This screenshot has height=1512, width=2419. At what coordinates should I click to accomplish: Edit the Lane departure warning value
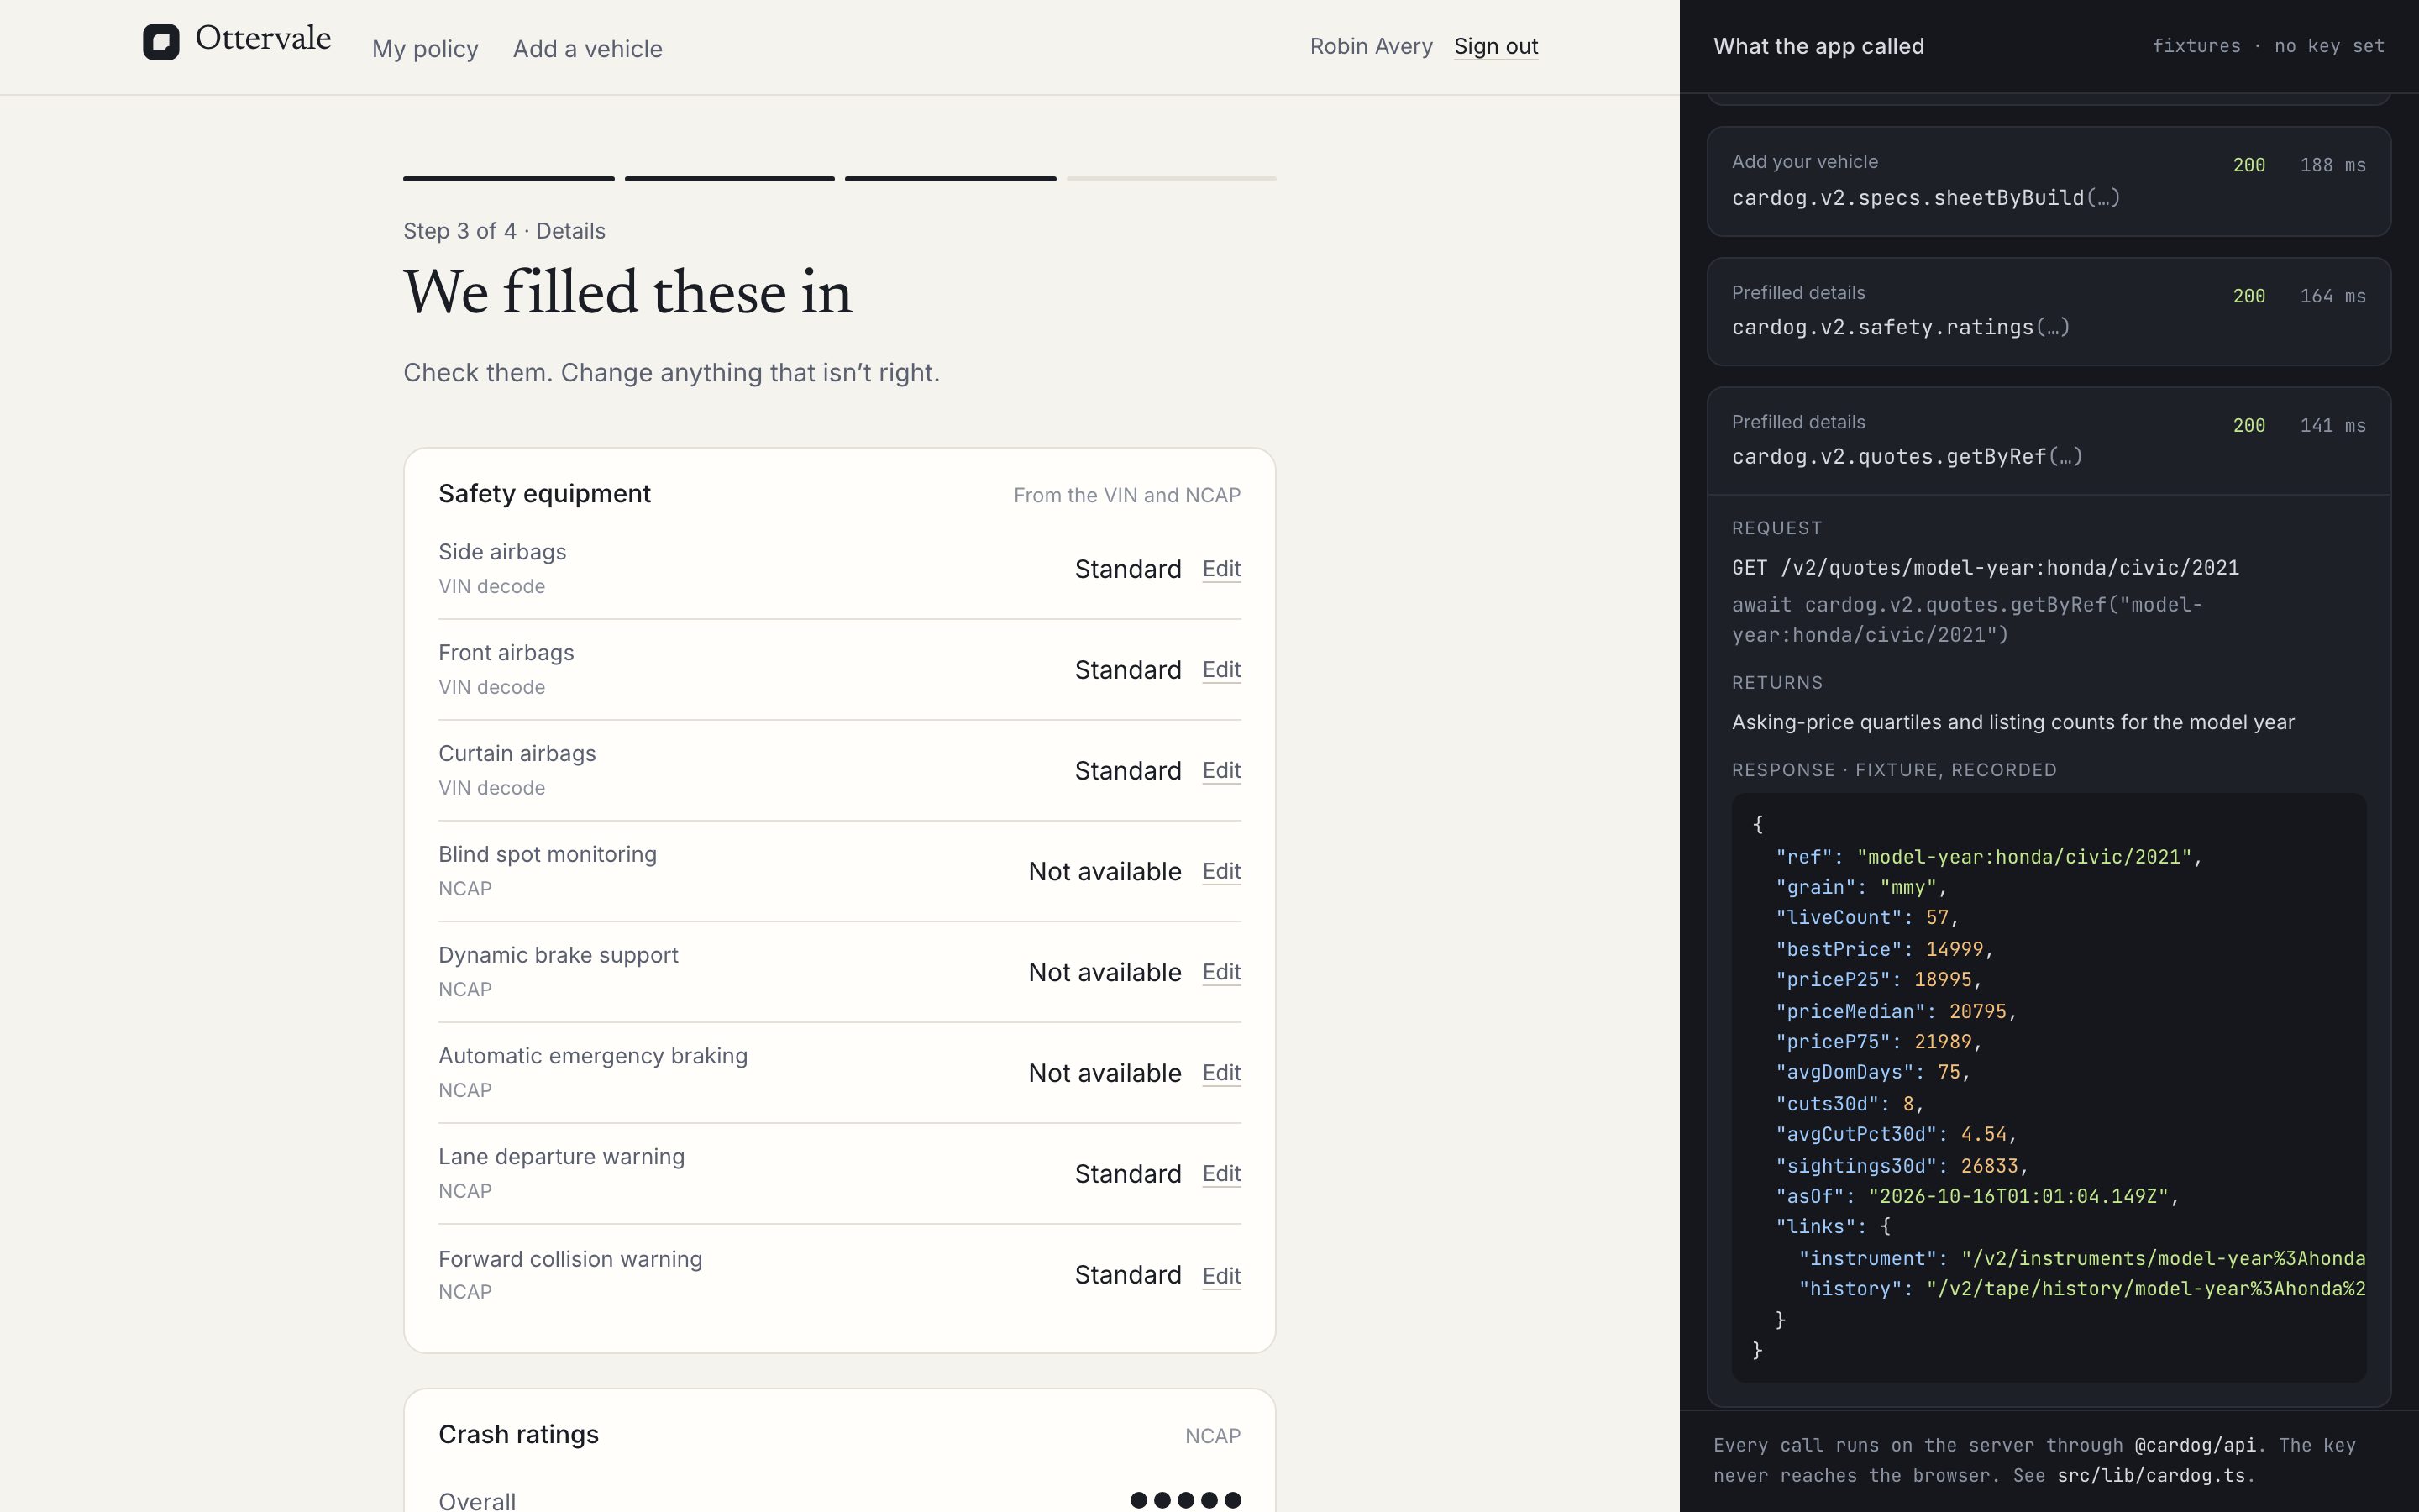click(x=1221, y=1174)
